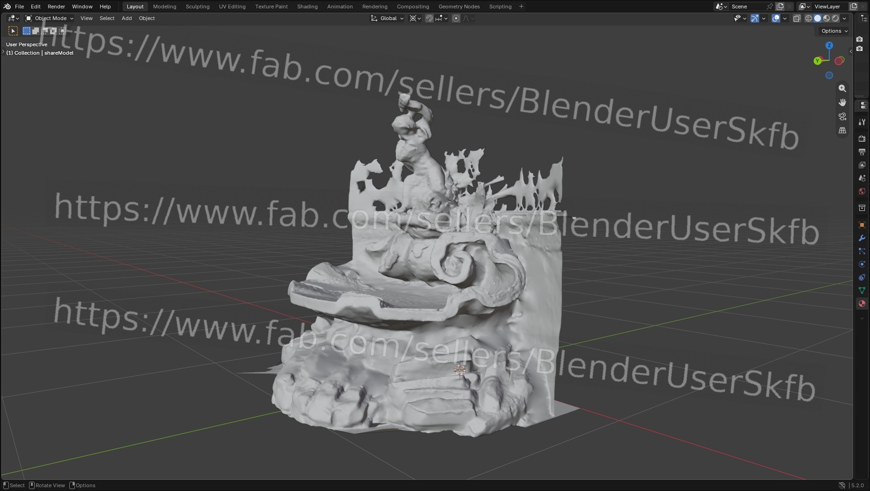
Task: Click the Z axis on navigation gizmo
Action: (x=829, y=46)
